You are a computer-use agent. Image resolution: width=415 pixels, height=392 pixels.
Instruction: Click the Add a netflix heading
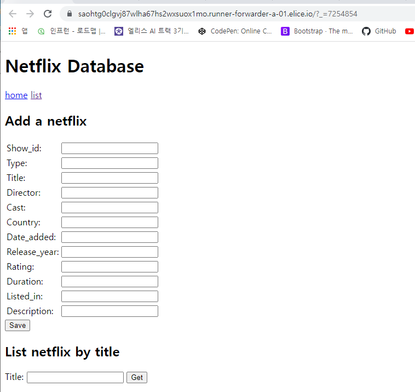click(x=46, y=121)
